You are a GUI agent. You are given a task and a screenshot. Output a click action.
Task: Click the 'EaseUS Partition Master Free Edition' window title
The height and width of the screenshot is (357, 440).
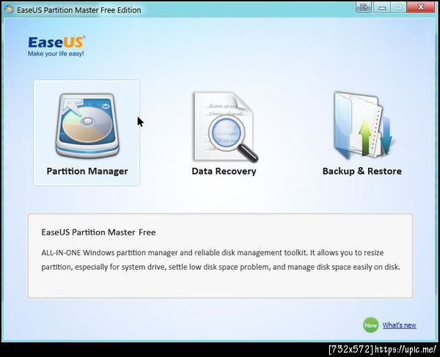79,10
